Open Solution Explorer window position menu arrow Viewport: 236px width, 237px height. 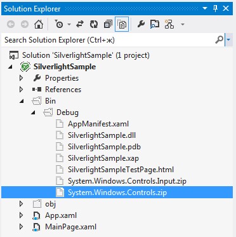[x=205, y=9]
